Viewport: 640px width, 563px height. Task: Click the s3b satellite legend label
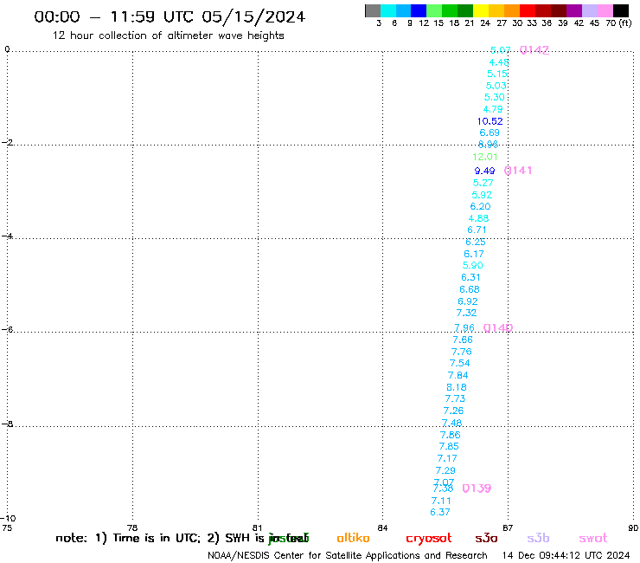coord(538,538)
